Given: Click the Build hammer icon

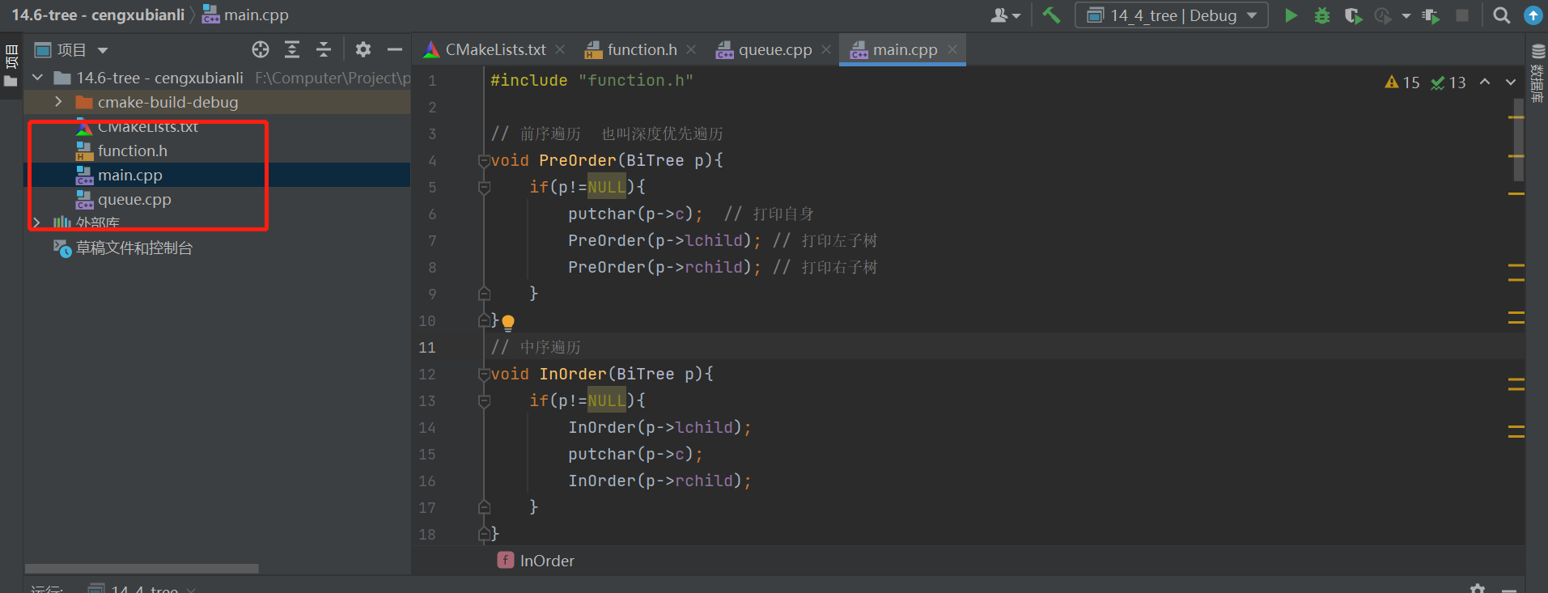Looking at the screenshot, I should coord(1051,15).
